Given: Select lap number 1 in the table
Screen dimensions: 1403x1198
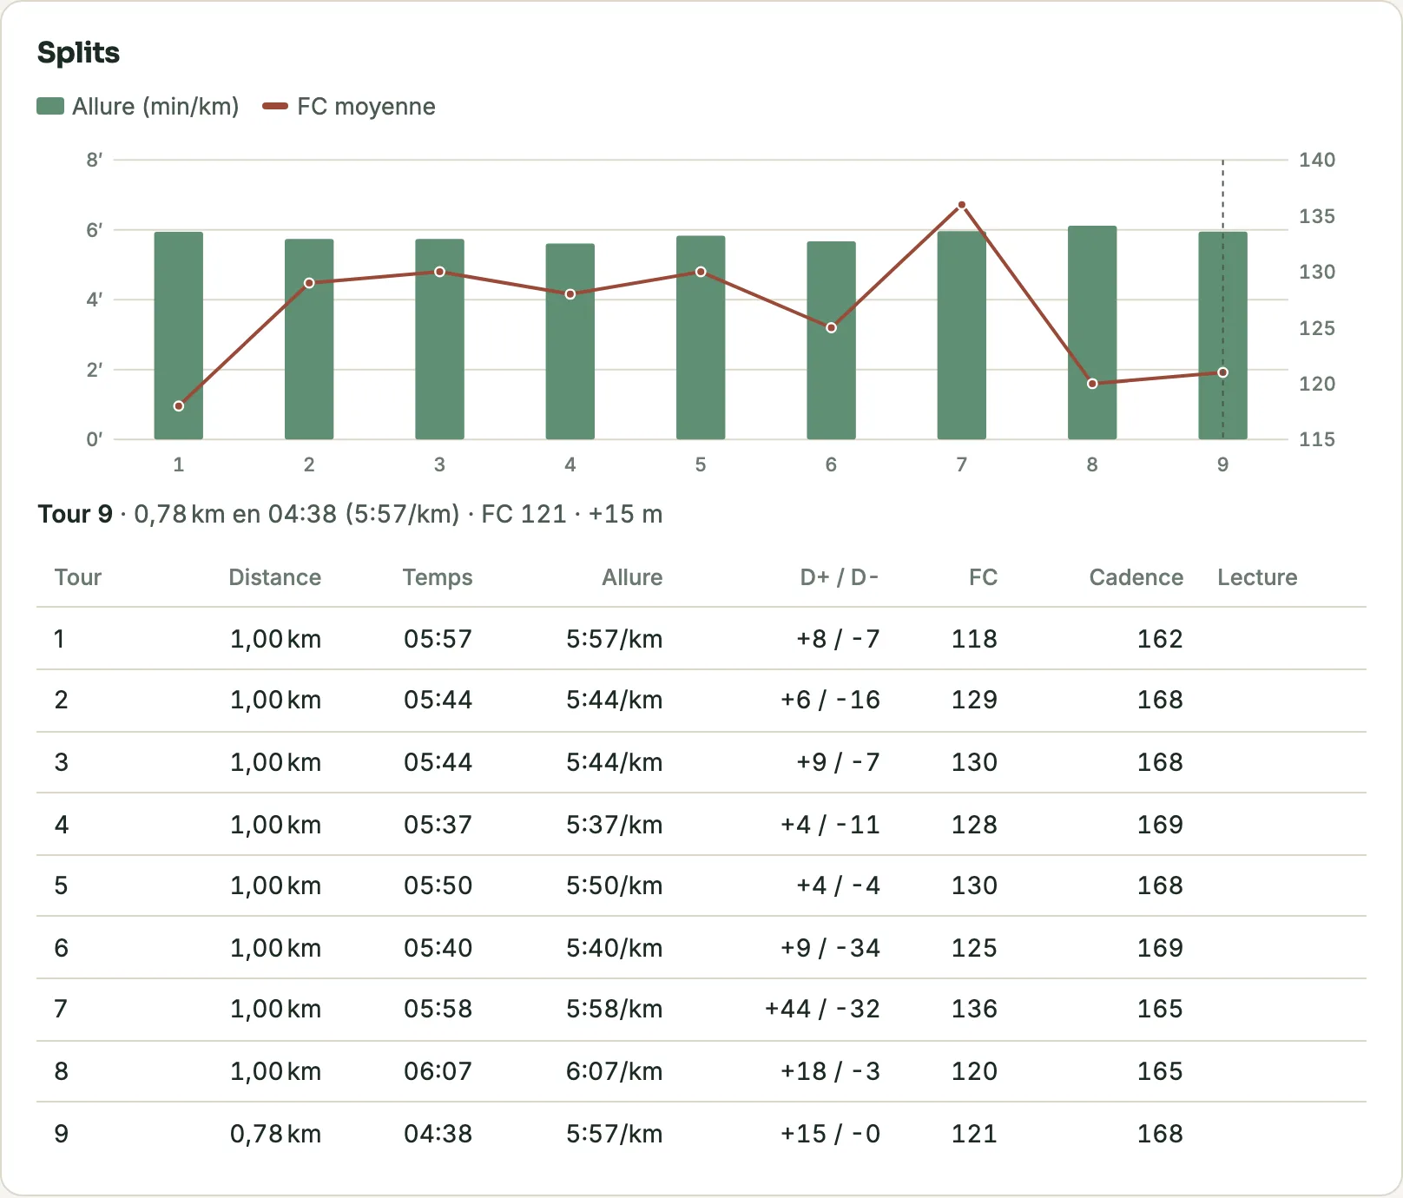Looking at the screenshot, I should 59,639.
